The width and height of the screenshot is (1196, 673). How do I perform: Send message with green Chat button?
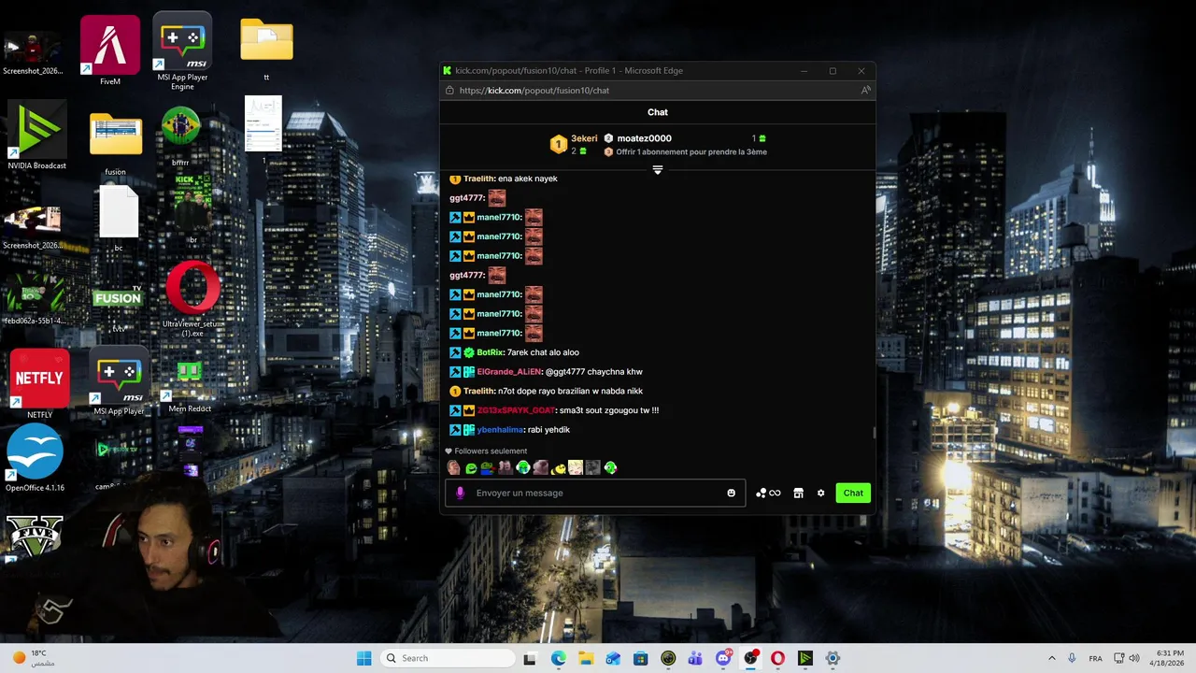tap(853, 493)
